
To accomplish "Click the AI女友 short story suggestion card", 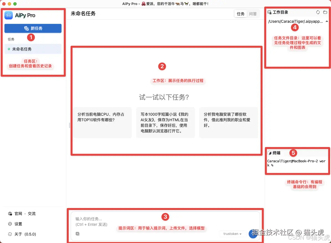I will [x=165, y=122].
